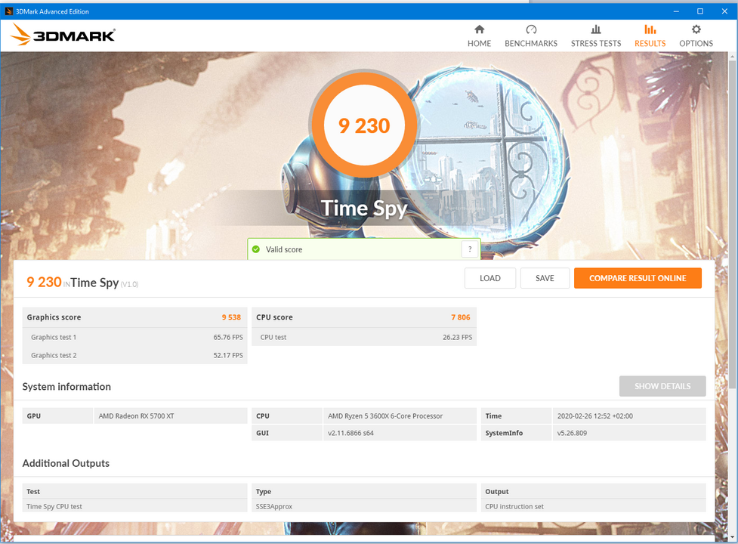This screenshot has width=738, height=544.
Task: Click the Time Spy title banner
Action: coord(364,208)
